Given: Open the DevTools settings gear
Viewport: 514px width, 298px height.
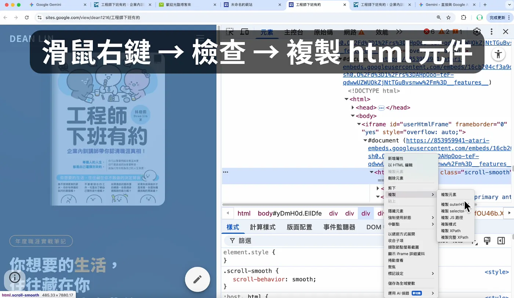Looking at the screenshot, I should pyautogui.click(x=477, y=32).
